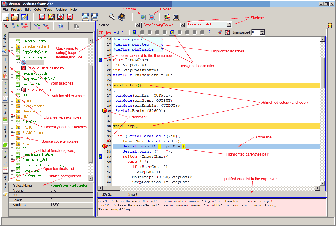Expand the LCD tree node
Image resolution: width=336 pixels, height=226 pixels.
click(x=12, y=95)
